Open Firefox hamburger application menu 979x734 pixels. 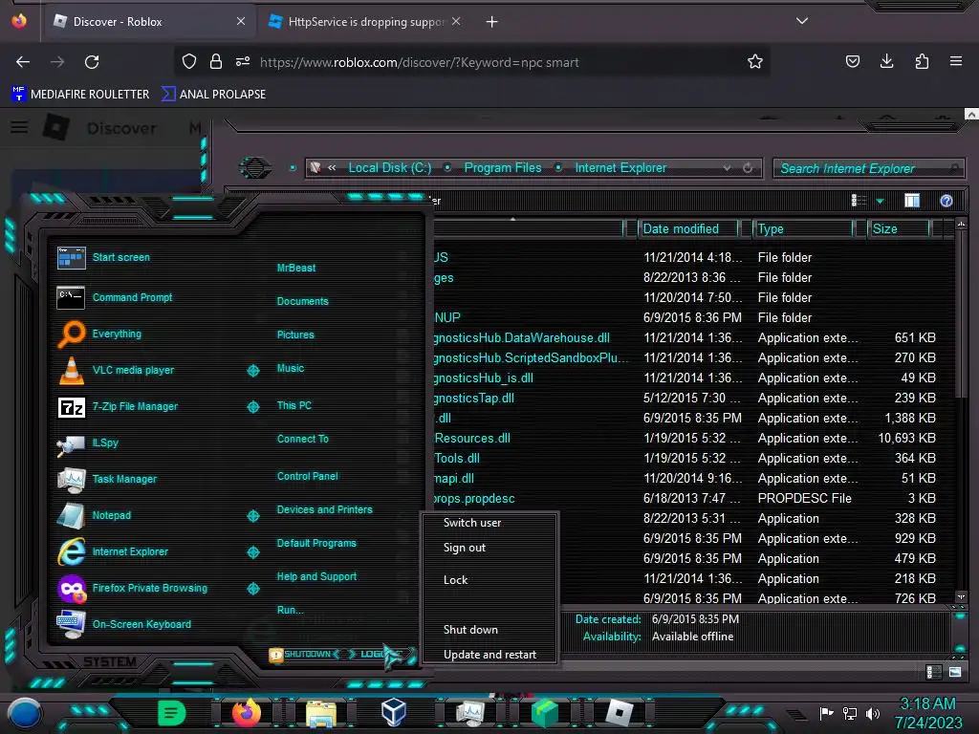pyautogui.click(x=956, y=61)
